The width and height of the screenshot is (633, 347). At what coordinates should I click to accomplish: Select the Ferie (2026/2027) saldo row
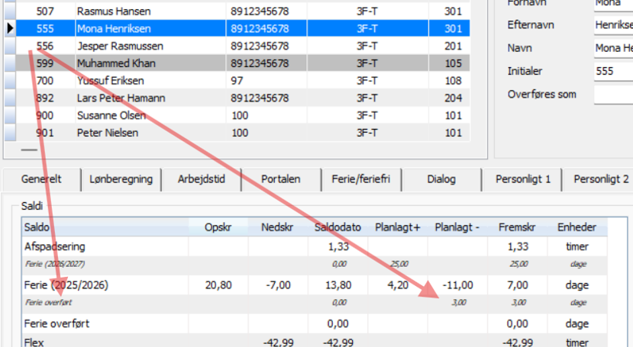tap(315, 265)
